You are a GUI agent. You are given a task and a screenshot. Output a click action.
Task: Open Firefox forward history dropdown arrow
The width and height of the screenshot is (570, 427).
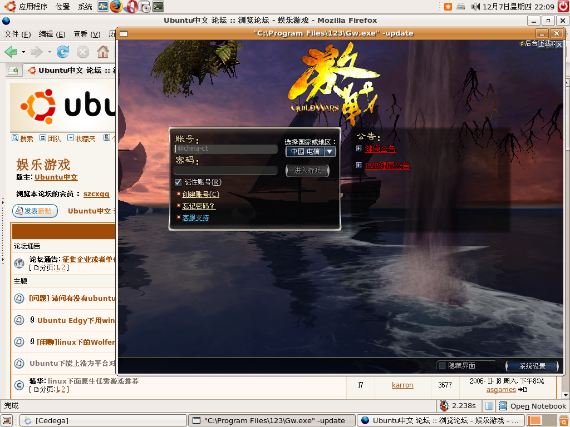click(x=50, y=52)
